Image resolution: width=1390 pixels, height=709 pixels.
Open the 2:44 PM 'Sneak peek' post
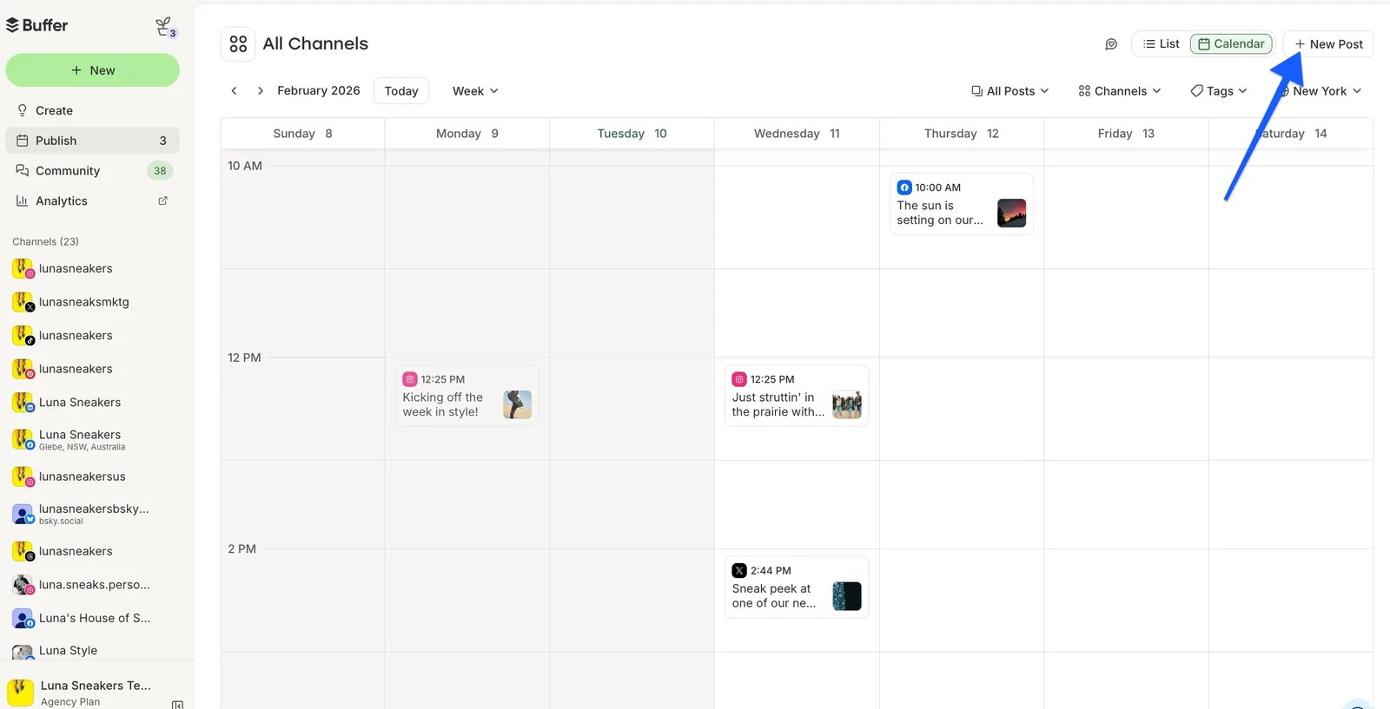[797, 588]
